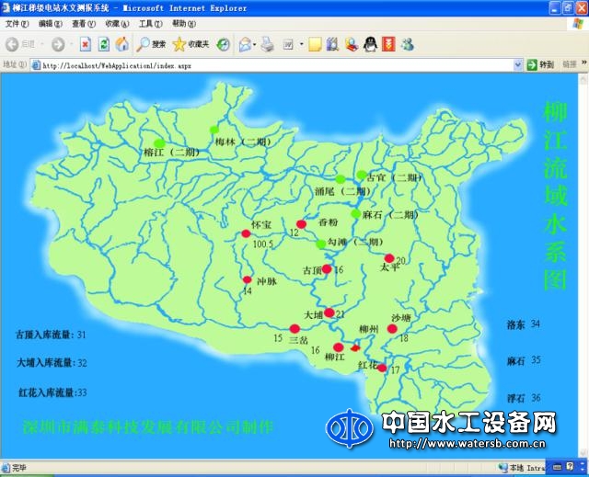This screenshot has height=477, width=589.
Task: Launch the QQ penguin icon
Action: (x=370, y=44)
